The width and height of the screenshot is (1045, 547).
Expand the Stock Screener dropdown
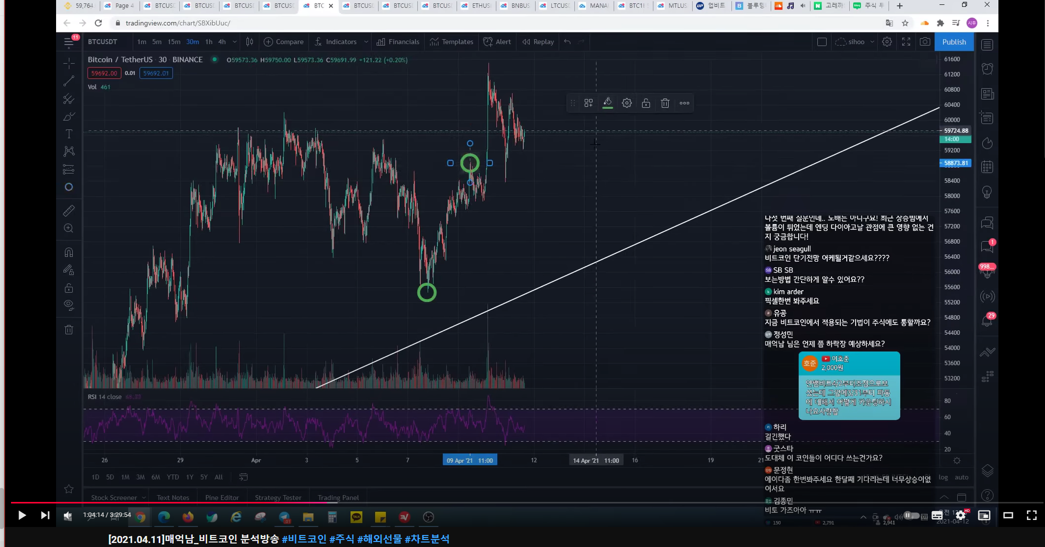[x=144, y=497]
